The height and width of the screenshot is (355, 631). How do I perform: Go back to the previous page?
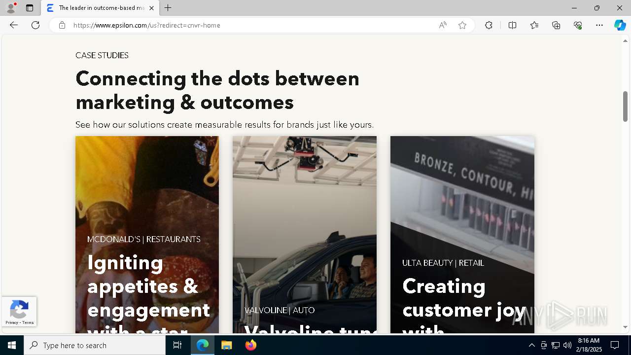coord(14,25)
